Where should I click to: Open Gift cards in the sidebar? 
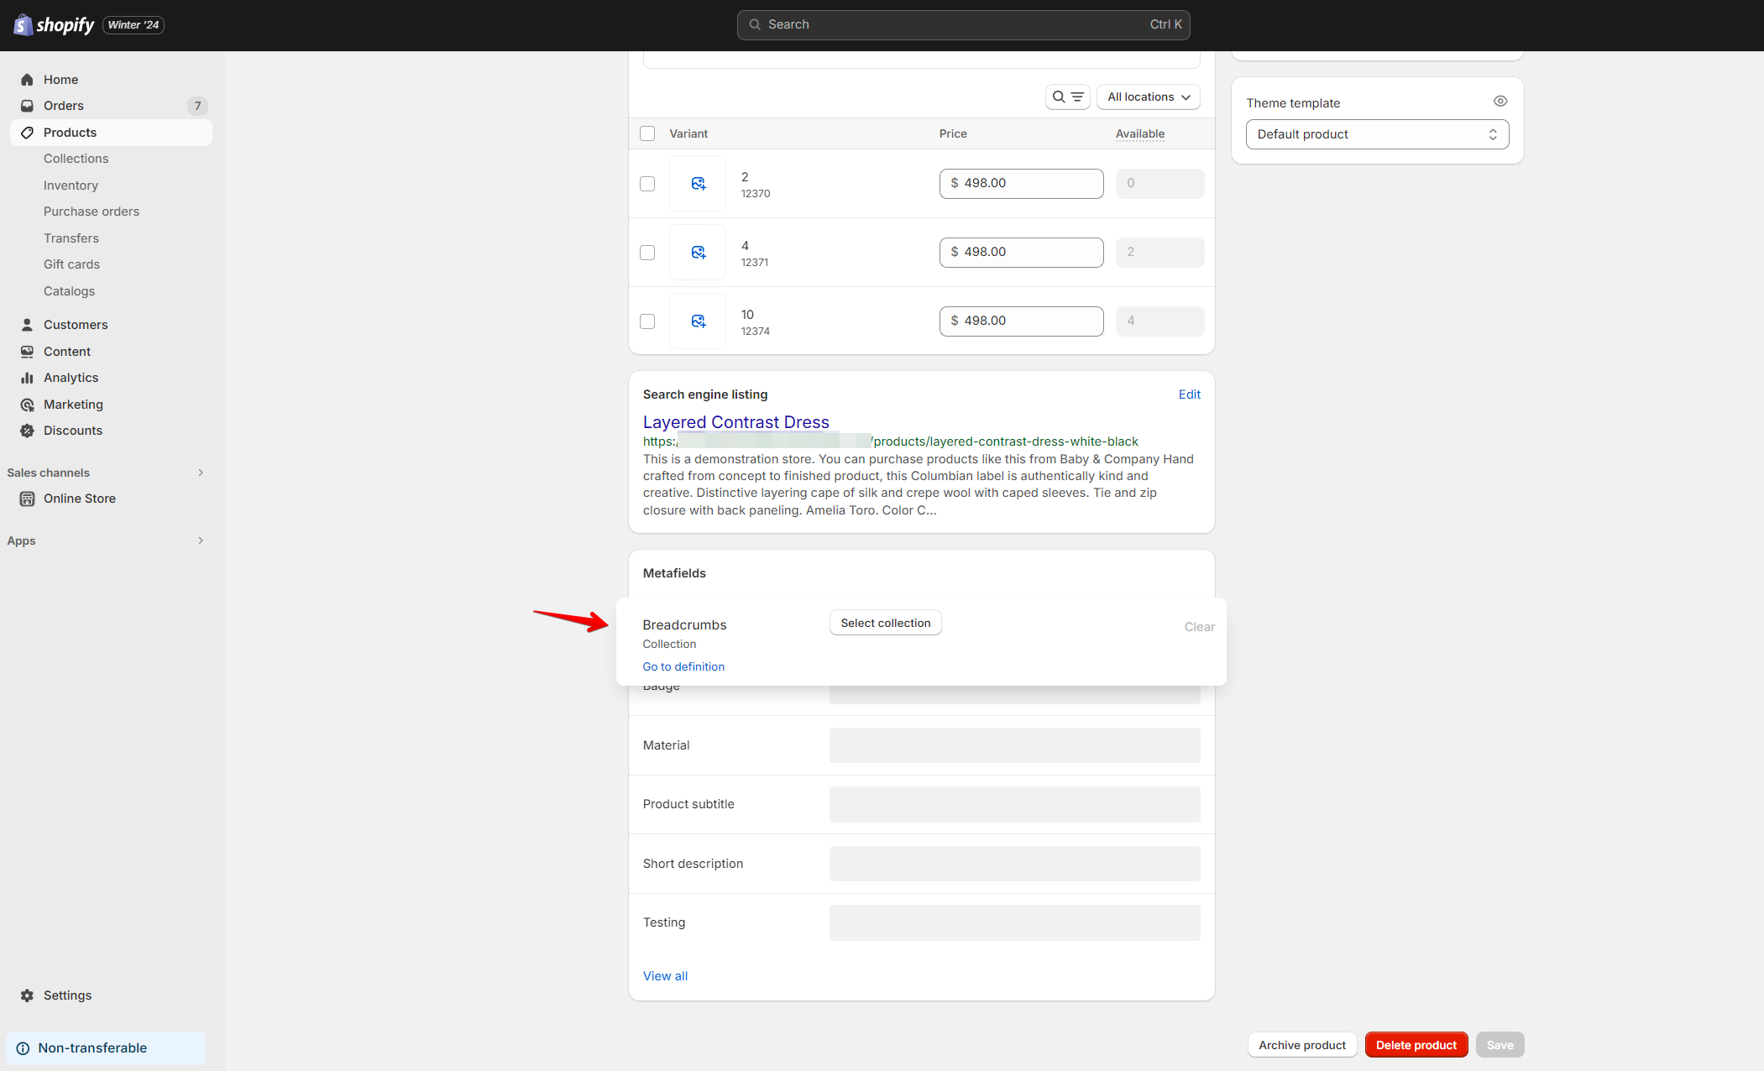[x=71, y=264]
